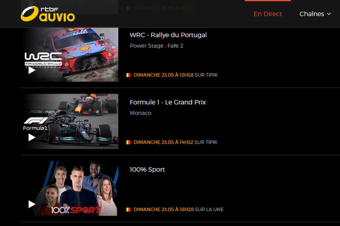Play the Formule 1 Grand Prix video
The image size is (340, 226).
[x=32, y=137]
